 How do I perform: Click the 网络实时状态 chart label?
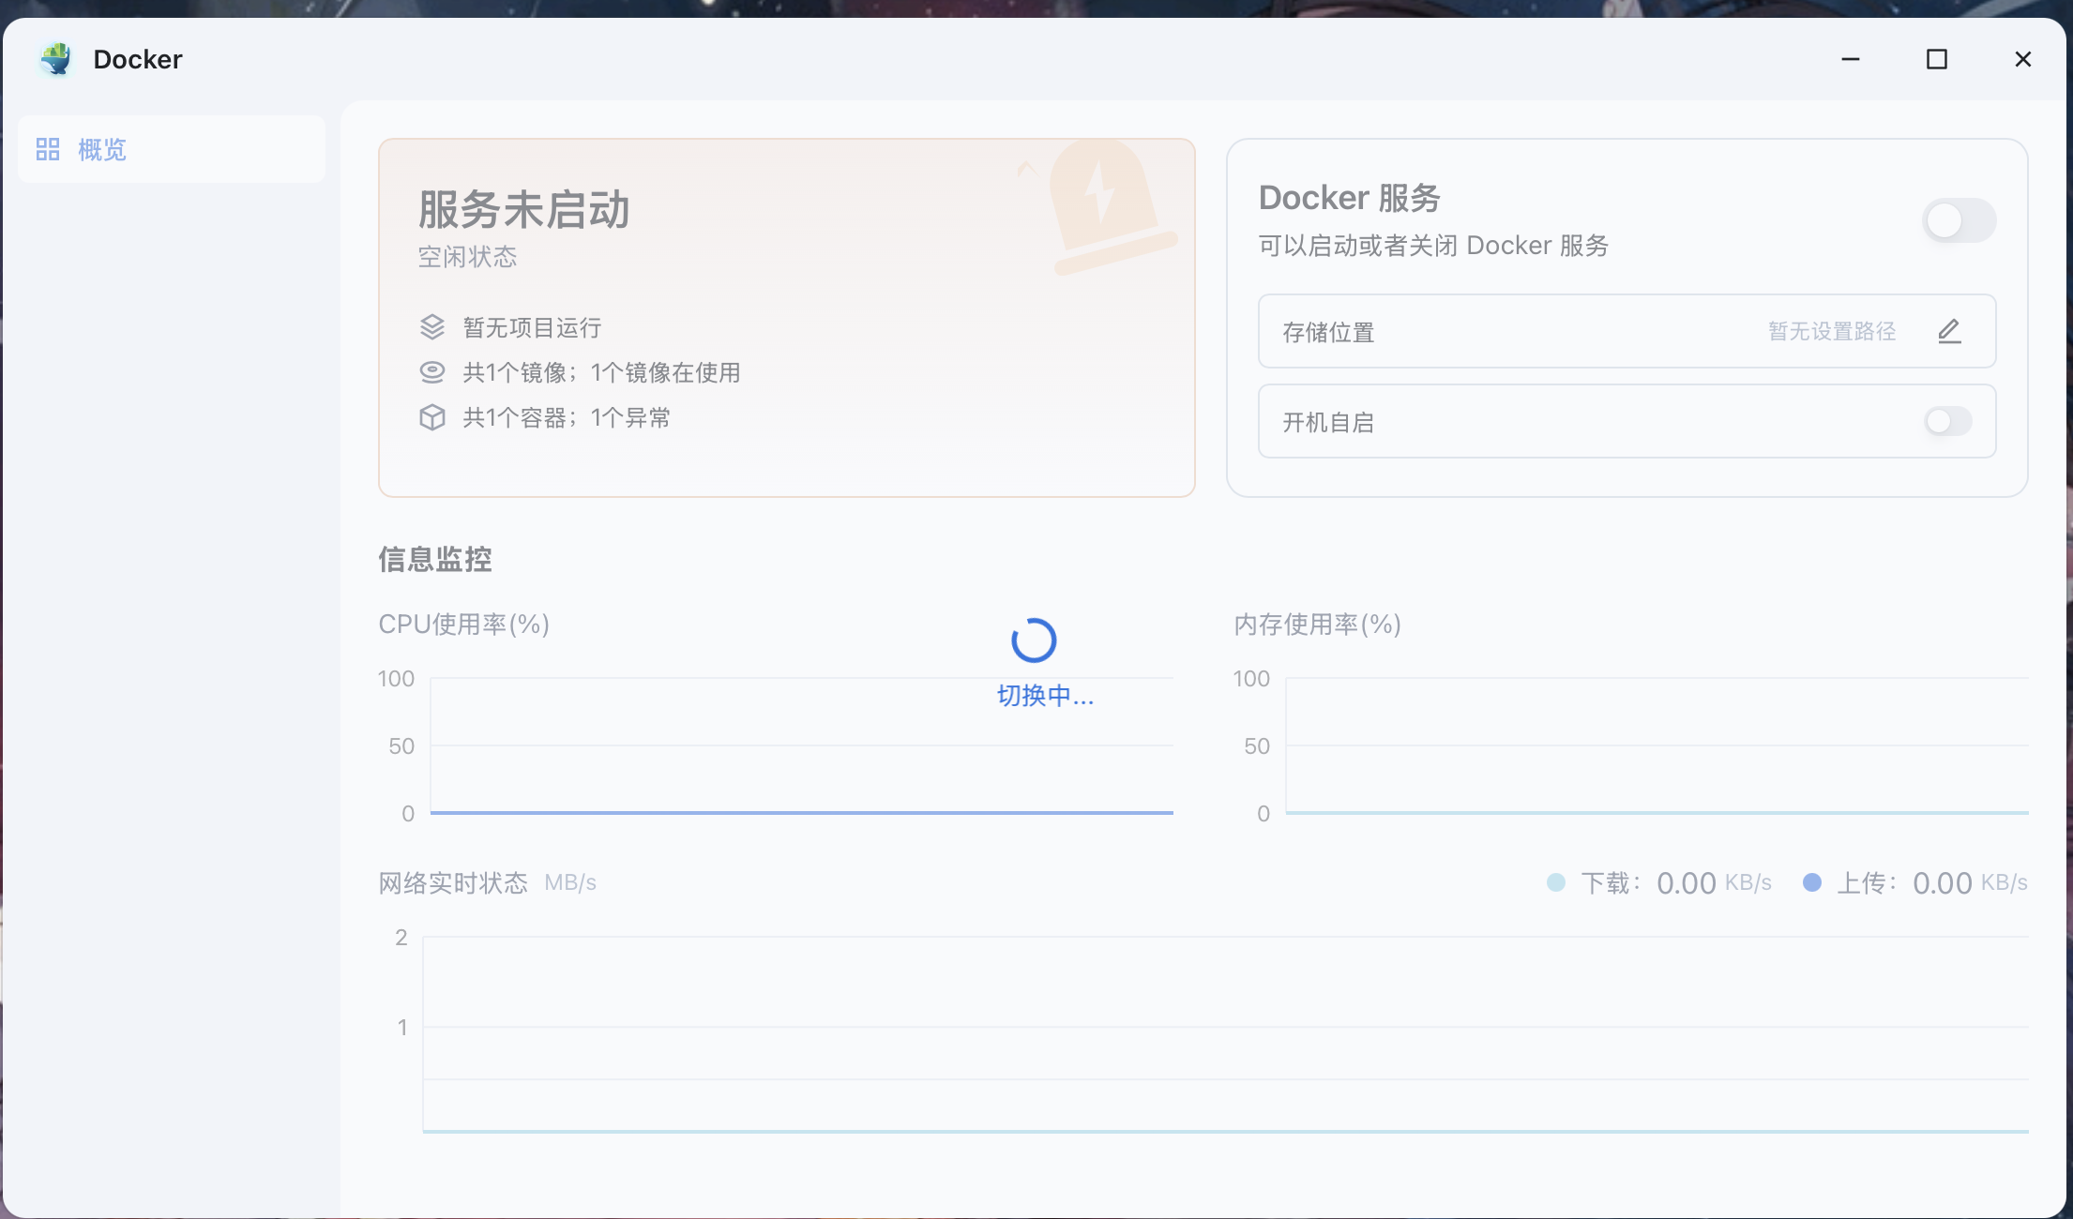453,883
